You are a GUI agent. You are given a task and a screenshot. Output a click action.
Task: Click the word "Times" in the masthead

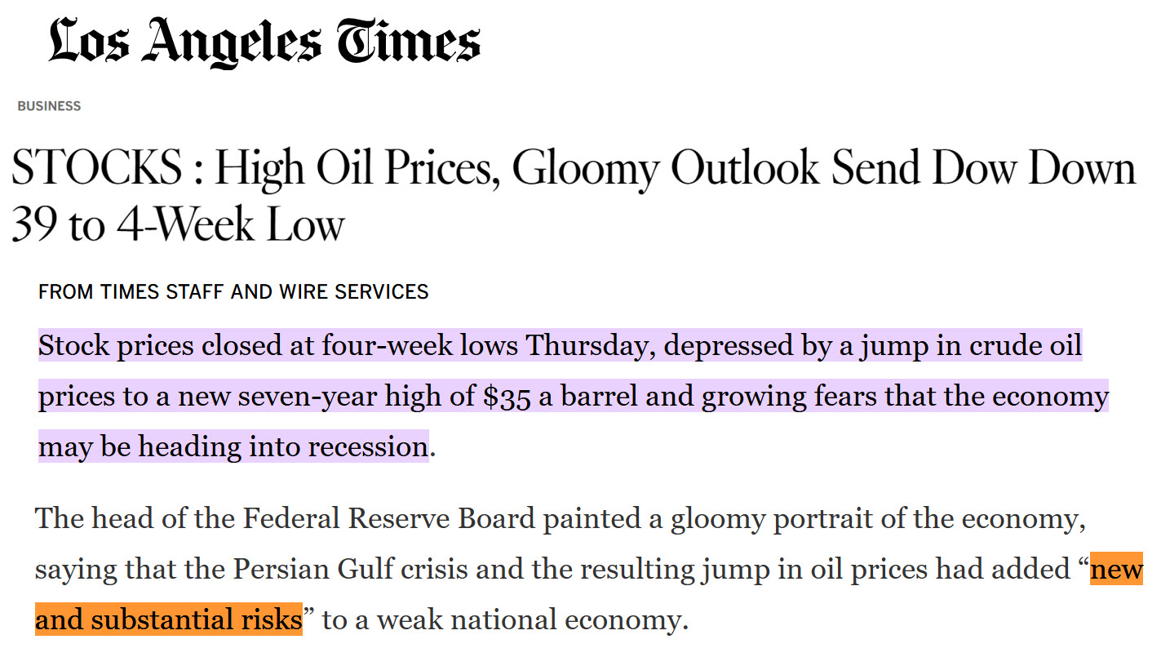[408, 41]
